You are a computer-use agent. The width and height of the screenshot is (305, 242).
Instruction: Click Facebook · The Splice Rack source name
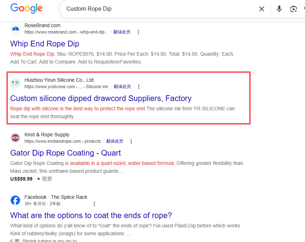click(56, 197)
